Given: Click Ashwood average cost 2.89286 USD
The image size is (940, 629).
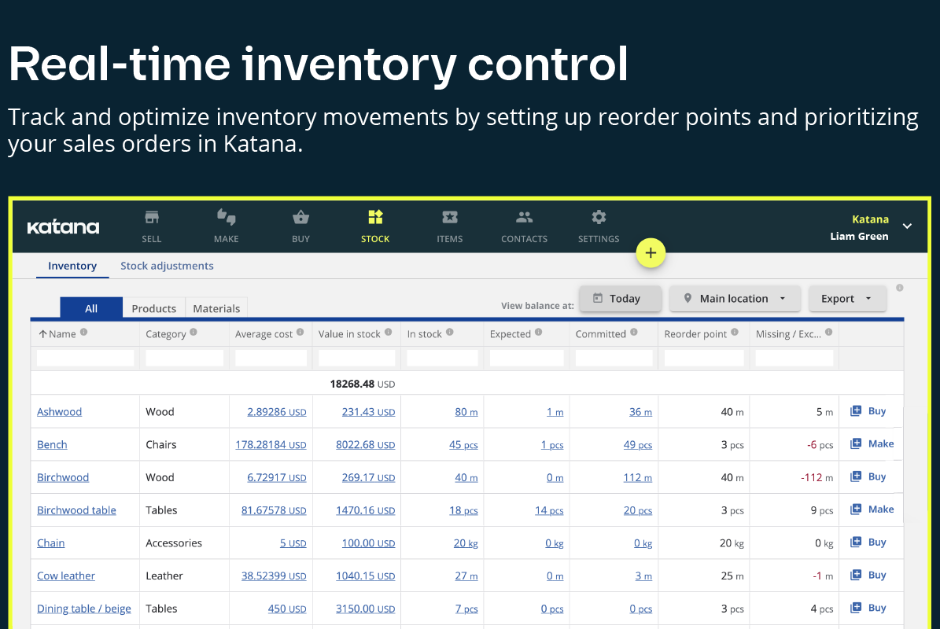Looking at the screenshot, I should [277, 411].
